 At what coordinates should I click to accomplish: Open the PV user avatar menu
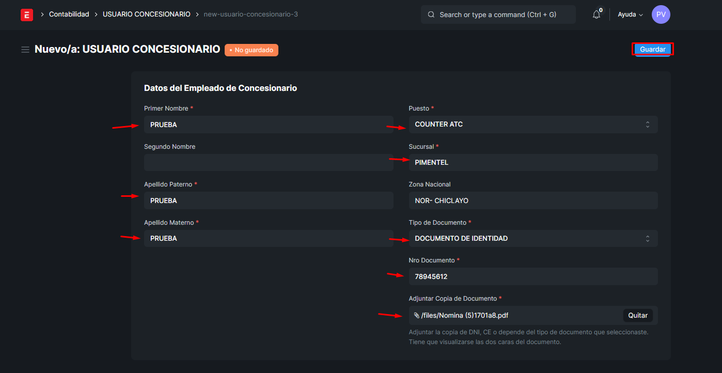(x=661, y=14)
